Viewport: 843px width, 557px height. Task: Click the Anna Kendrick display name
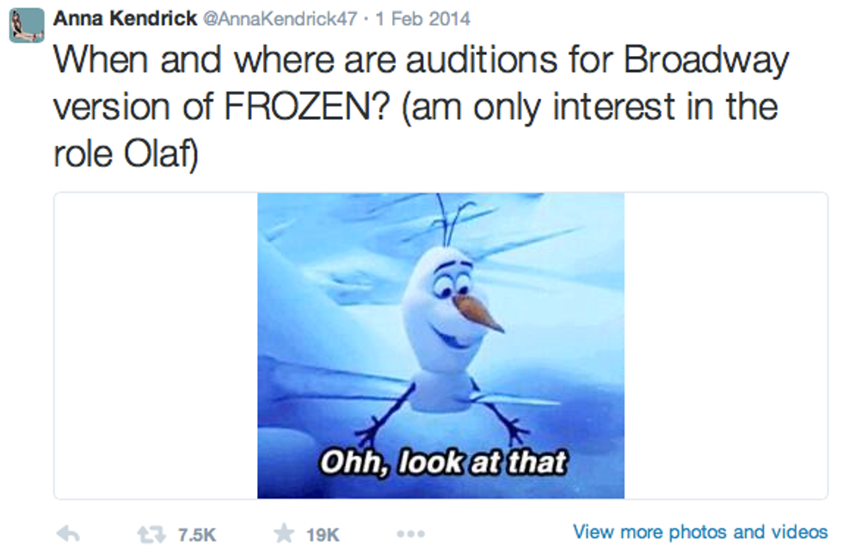125,18
